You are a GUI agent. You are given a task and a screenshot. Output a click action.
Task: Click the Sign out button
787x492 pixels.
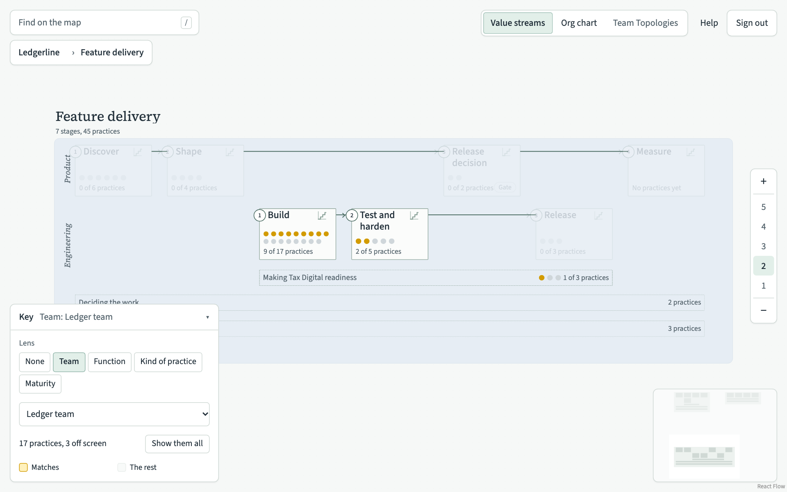(x=752, y=23)
